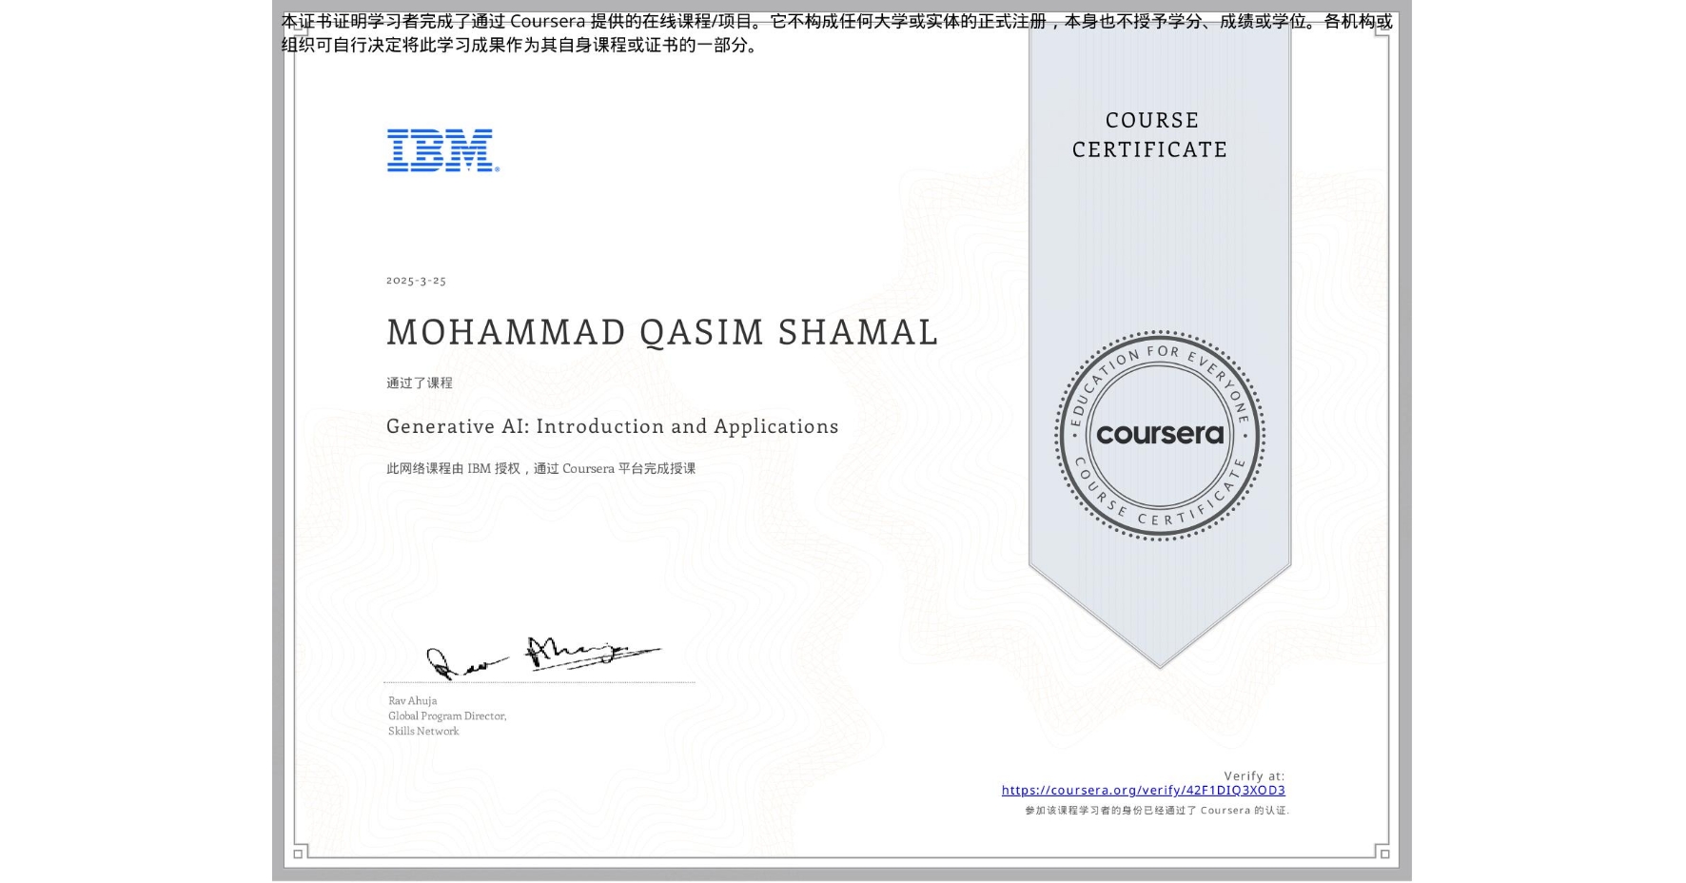Click the Rav Ahuja name text
This screenshot has width=1686, height=883.
[412, 700]
